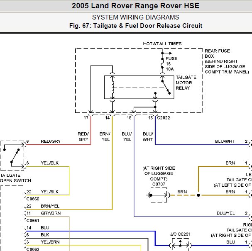This screenshot has height=251, width=252.
Task: Click the 'C0707' ground connector label
Action: [159, 184]
